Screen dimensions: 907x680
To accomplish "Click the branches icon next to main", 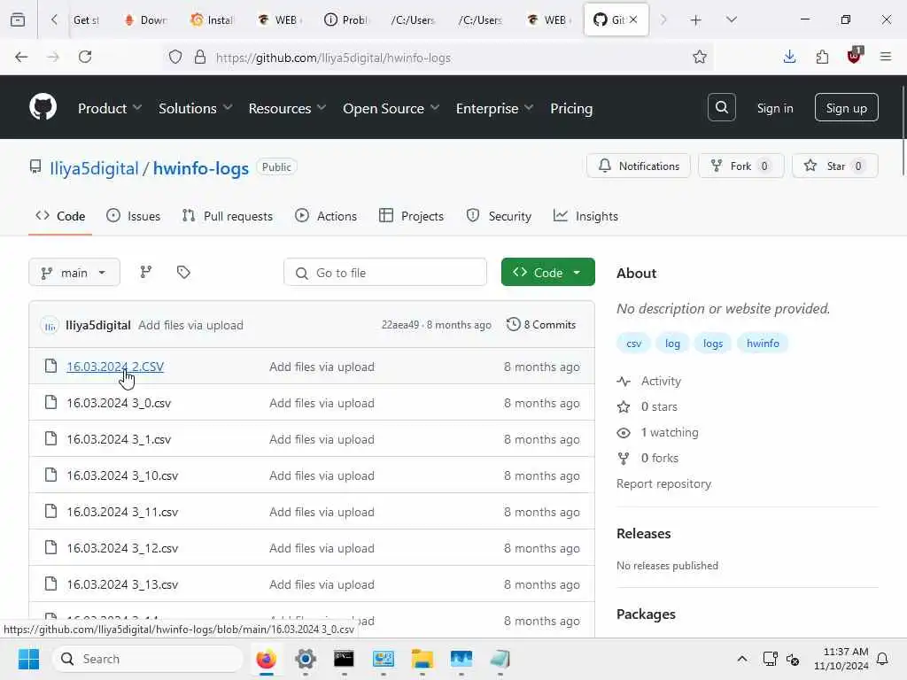I will click(x=146, y=272).
